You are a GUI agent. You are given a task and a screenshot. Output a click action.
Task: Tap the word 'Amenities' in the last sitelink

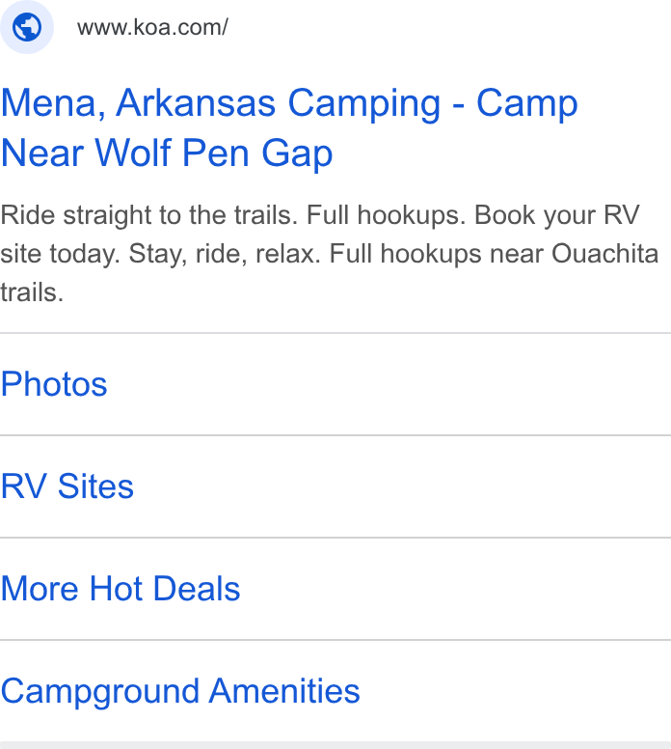[285, 691]
